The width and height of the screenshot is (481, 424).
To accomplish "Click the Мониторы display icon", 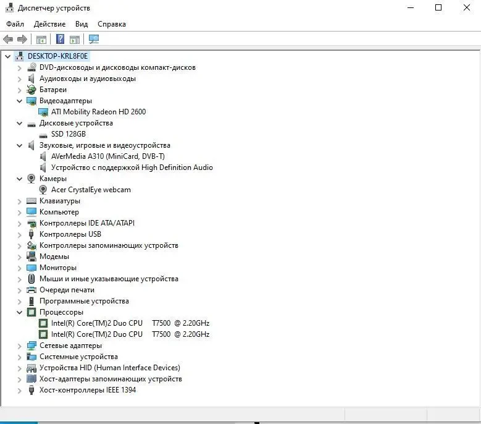I will [x=31, y=268].
